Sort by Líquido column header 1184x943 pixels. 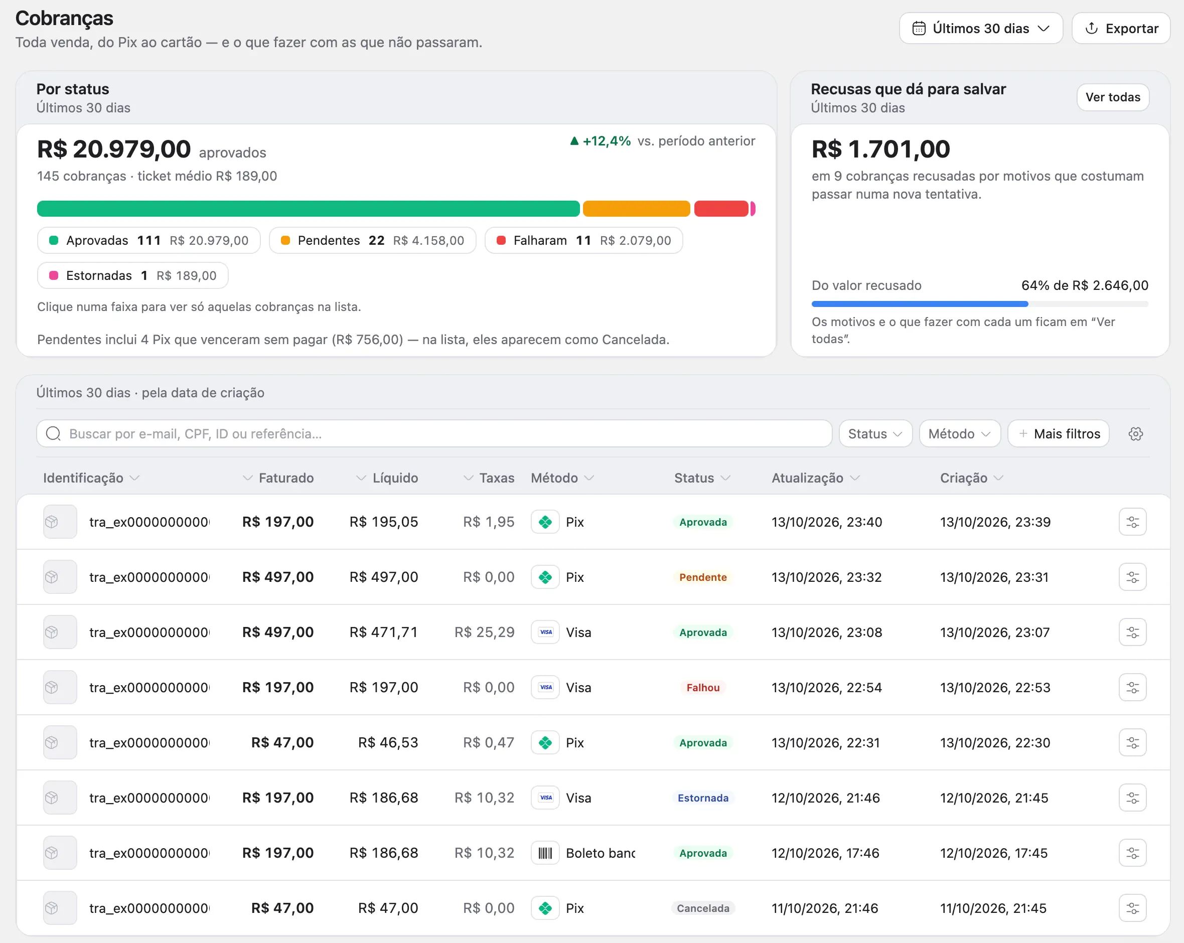[387, 478]
